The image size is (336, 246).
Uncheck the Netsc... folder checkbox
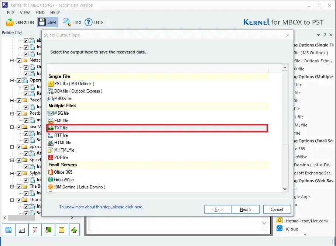tap(19, 60)
